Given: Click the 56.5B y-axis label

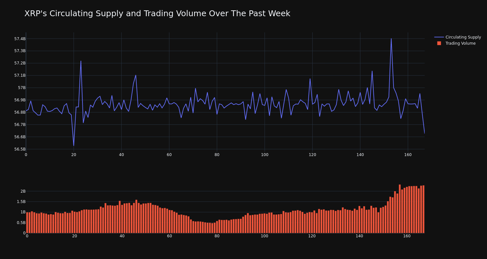Looking at the screenshot, I should tap(19, 149).
